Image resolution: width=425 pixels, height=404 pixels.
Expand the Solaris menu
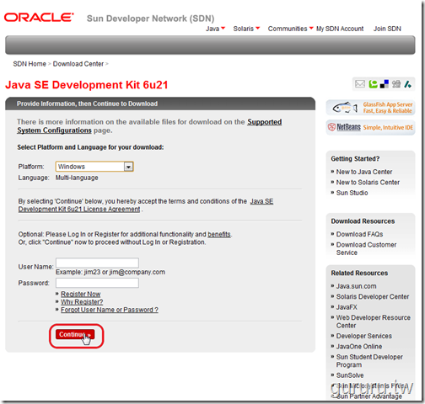click(x=246, y=29)
